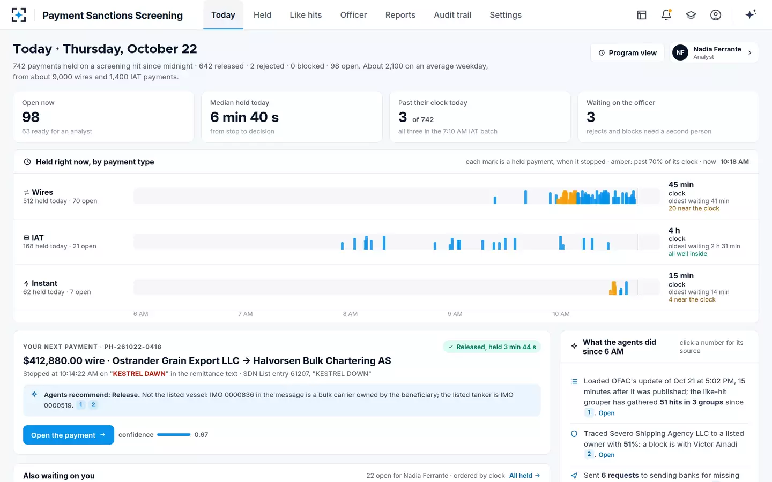This screenshot has height=482, width=772.
Task: Click the Past their clock today card
Action: (480, 117)
